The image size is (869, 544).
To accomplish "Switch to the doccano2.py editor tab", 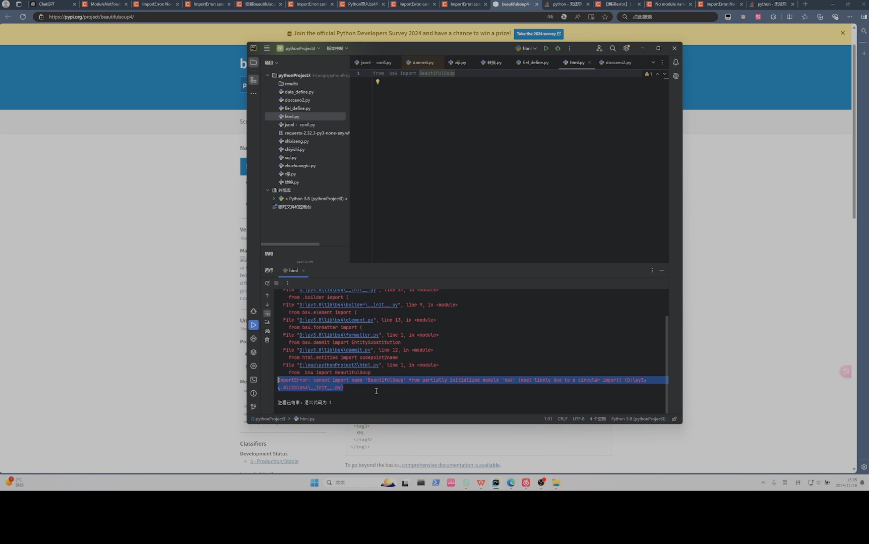I will click(618, 63).
